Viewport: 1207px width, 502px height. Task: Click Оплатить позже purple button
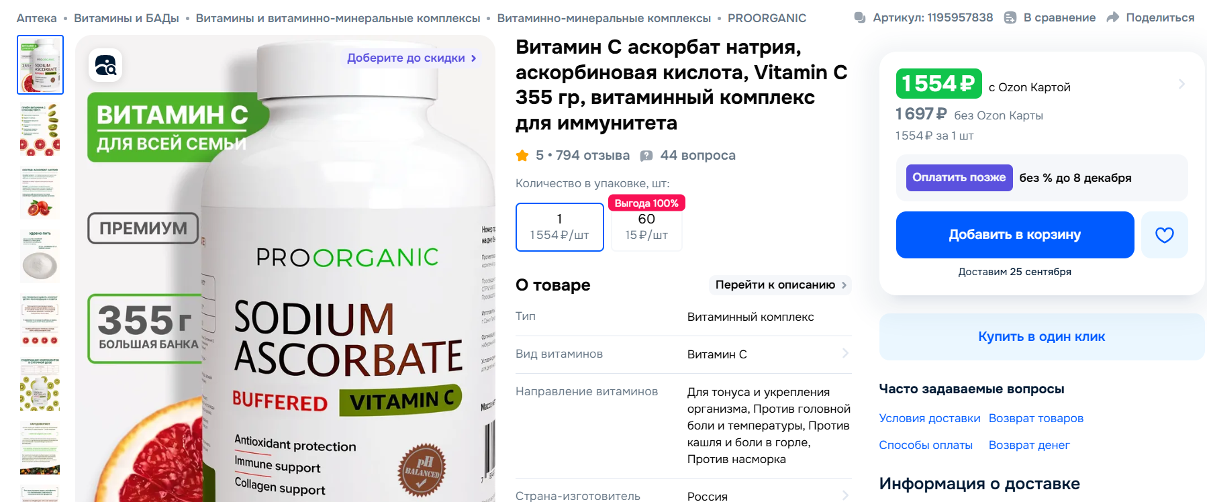tap(959, 178)
